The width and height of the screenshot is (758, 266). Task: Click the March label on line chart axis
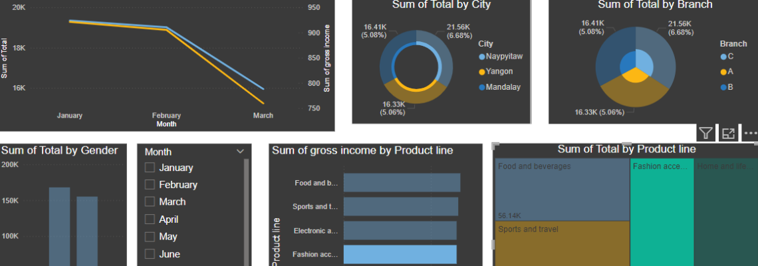coord(263,116)
